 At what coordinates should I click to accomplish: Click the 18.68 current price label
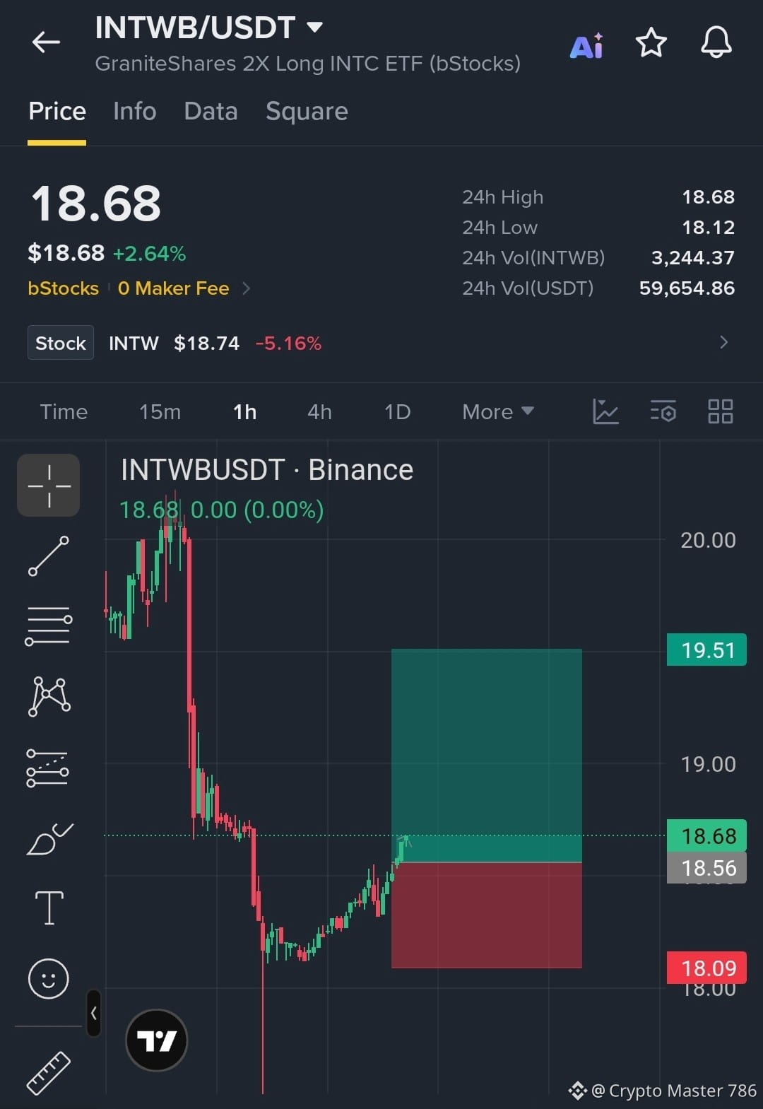tap(706, 836)
